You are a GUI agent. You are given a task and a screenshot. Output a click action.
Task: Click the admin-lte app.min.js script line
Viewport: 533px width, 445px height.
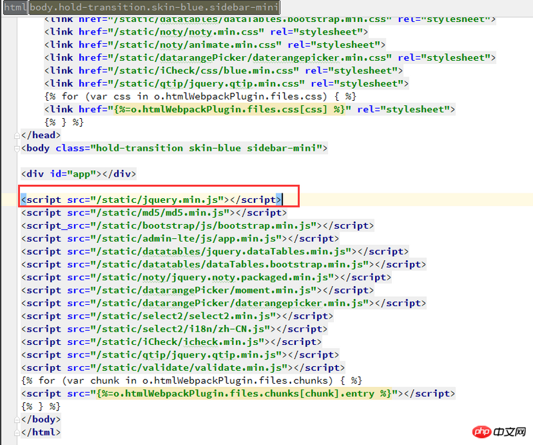pos(180,239)
